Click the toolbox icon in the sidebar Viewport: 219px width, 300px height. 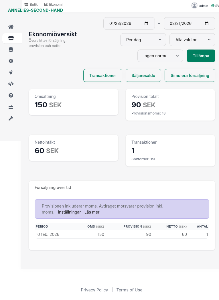pyautogui.click(x=11, y=106)
